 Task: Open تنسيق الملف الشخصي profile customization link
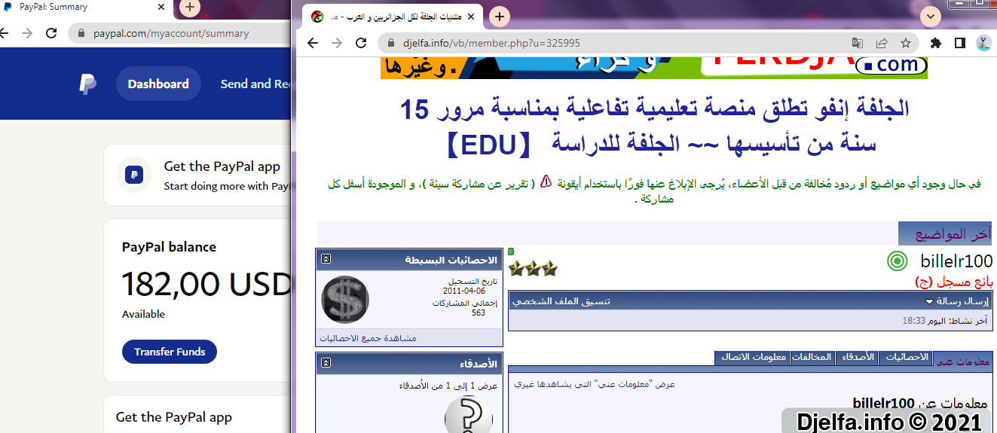click(x=561, y=301)
